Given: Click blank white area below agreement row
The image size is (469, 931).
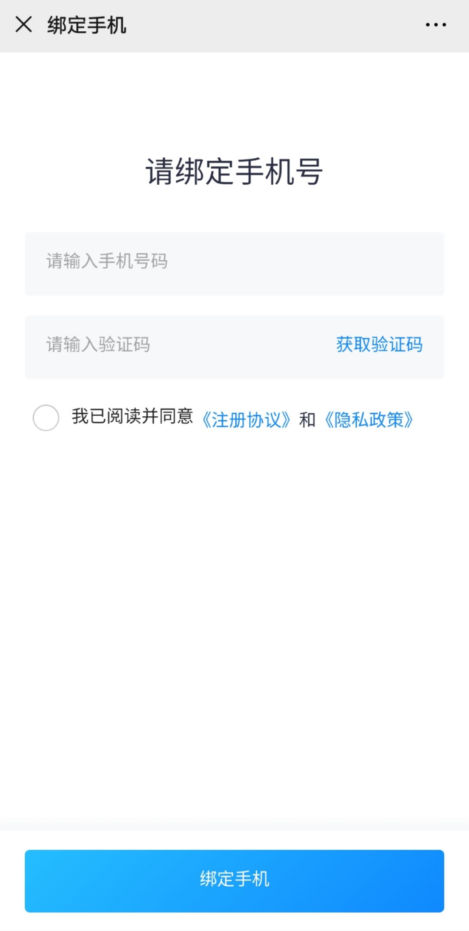Looking at the screenshot, I should 234,608.
